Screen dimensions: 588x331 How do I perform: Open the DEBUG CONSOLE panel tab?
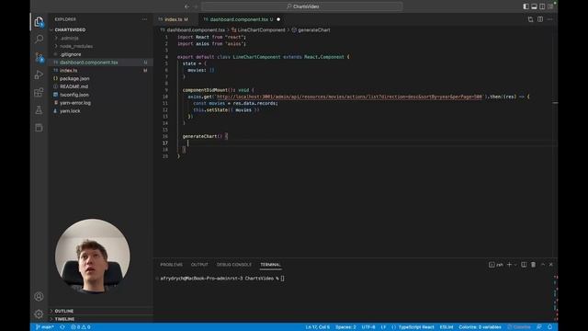[x=234, y=265]
